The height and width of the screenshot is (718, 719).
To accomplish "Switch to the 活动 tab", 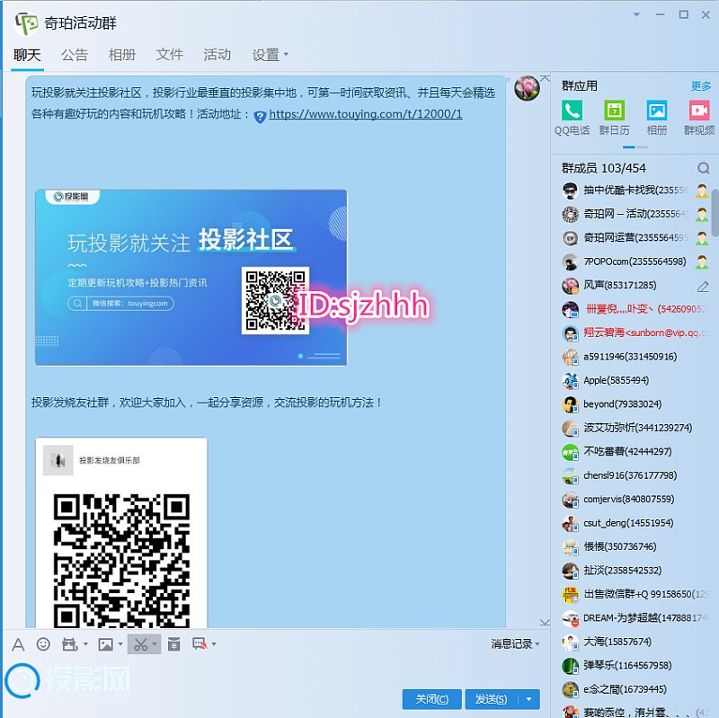I will coord(217,55).
